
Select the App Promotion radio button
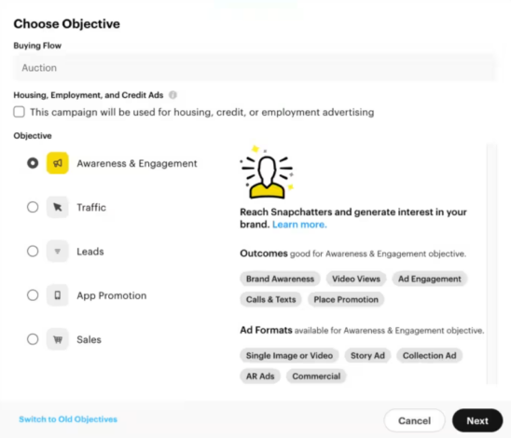click(33, 295)
